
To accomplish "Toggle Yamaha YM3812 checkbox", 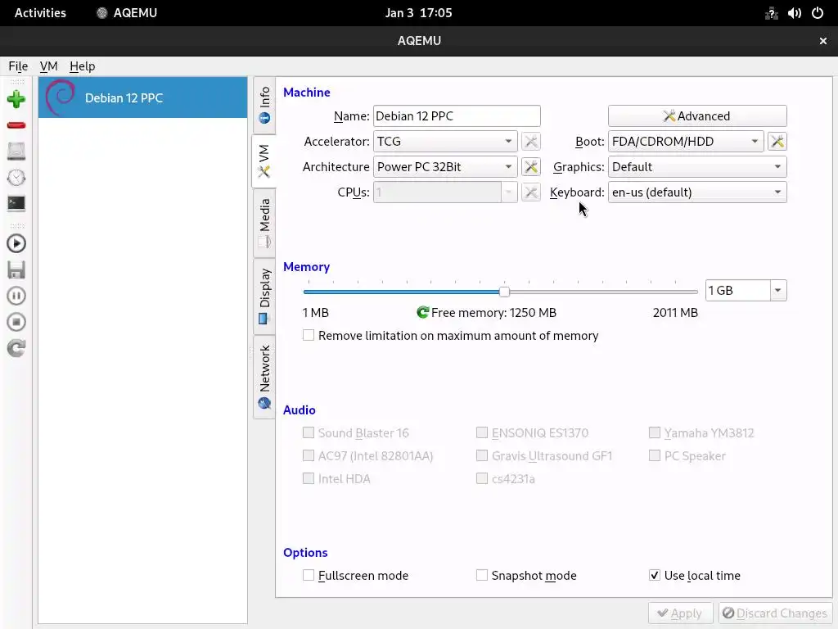I will point(655,432).
